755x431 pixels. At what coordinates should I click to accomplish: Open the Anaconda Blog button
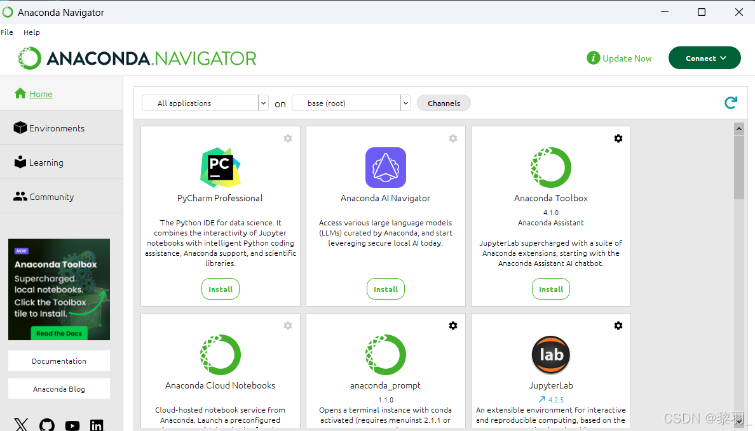click(x=58, y=388)
